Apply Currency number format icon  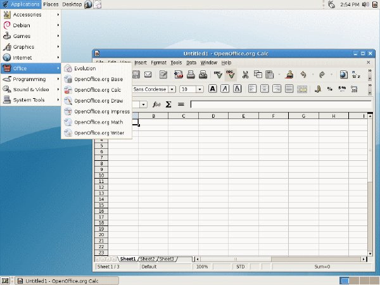(x=318, y=89)
